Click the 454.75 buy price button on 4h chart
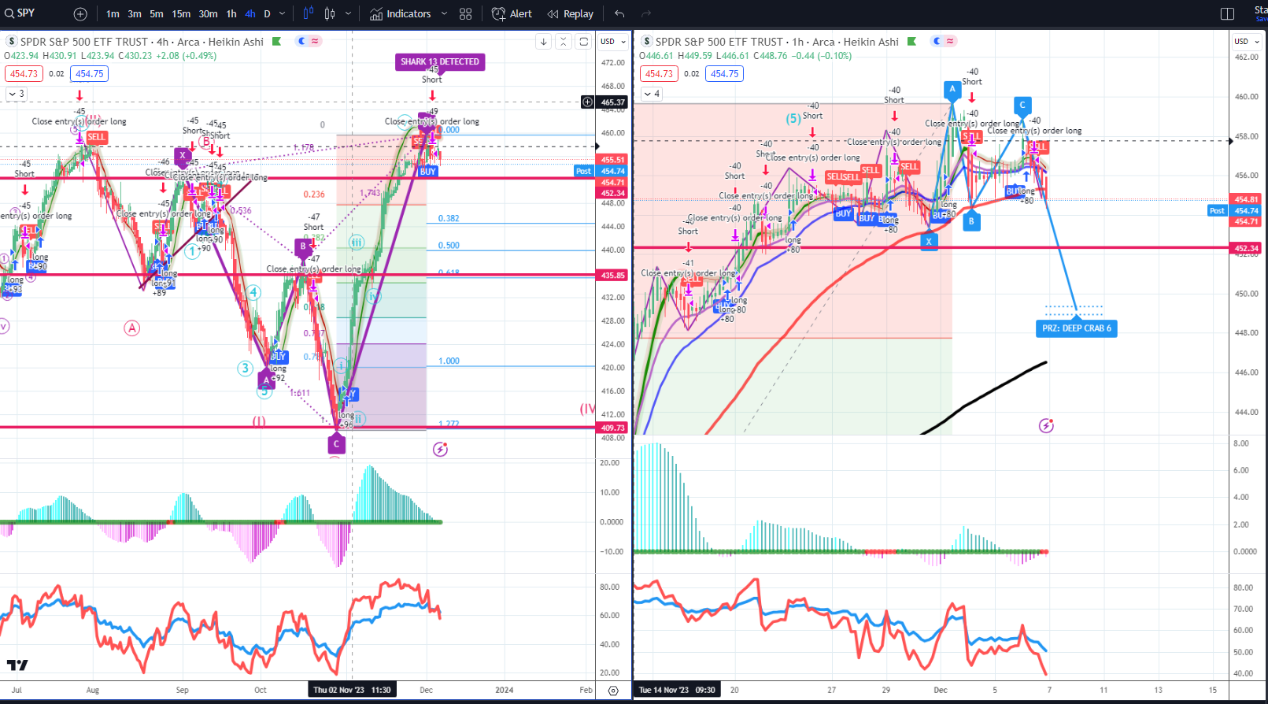This screenshot has height=704, width=1268. [90, 74]
